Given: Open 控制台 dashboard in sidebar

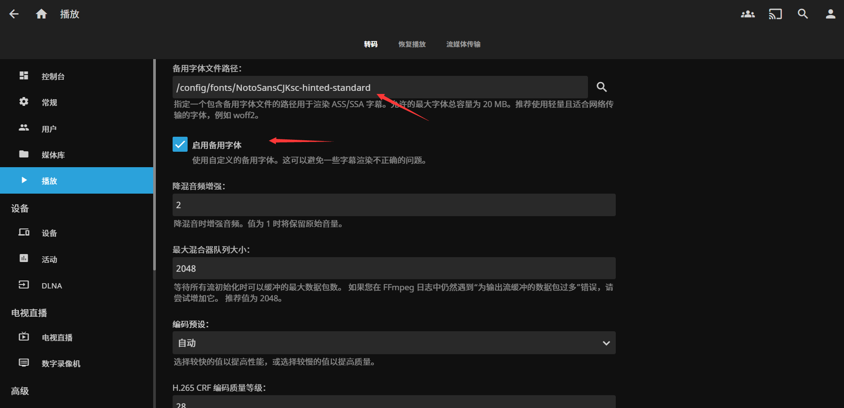Looking at the screenshot, I should [x=53, y=77].
